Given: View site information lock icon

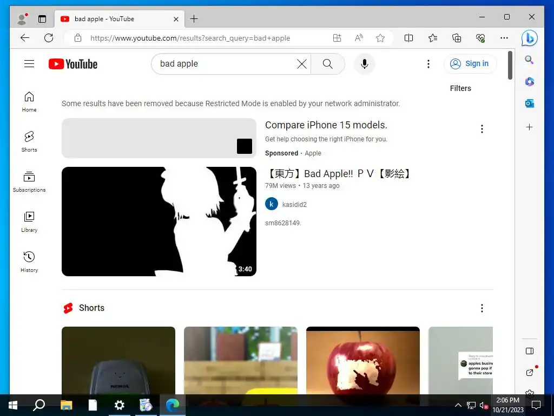Looking at the screenshot, I should (x=78, y=38).
